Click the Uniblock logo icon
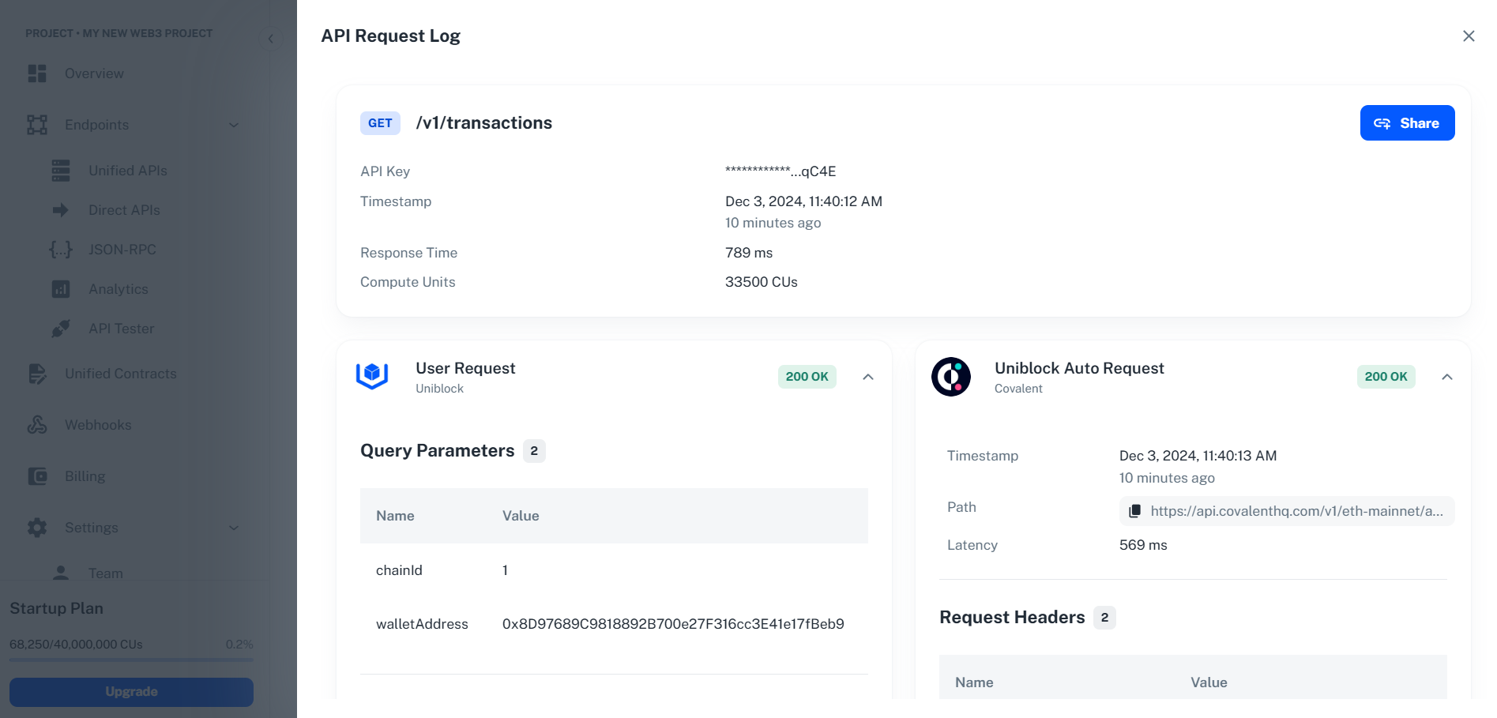 (x=372, y=376)
